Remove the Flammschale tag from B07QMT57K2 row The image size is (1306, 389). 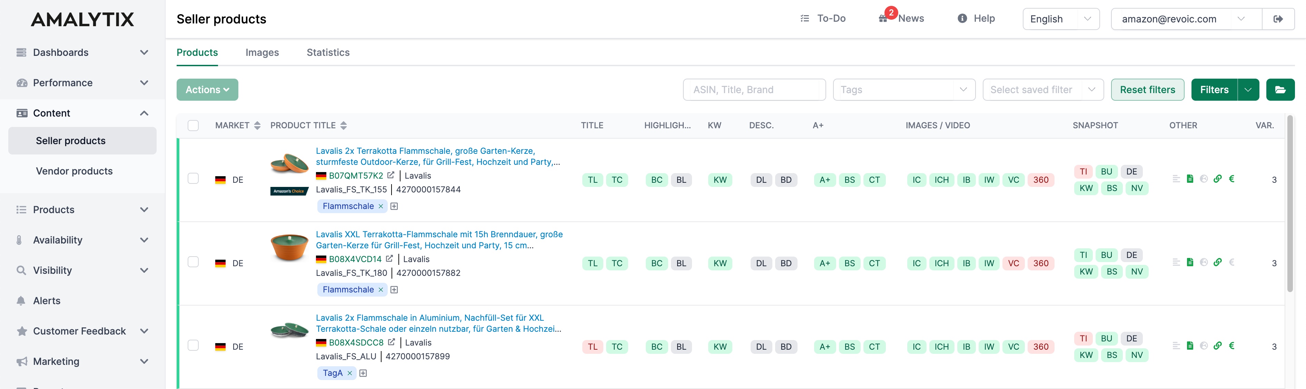(381, 207)
